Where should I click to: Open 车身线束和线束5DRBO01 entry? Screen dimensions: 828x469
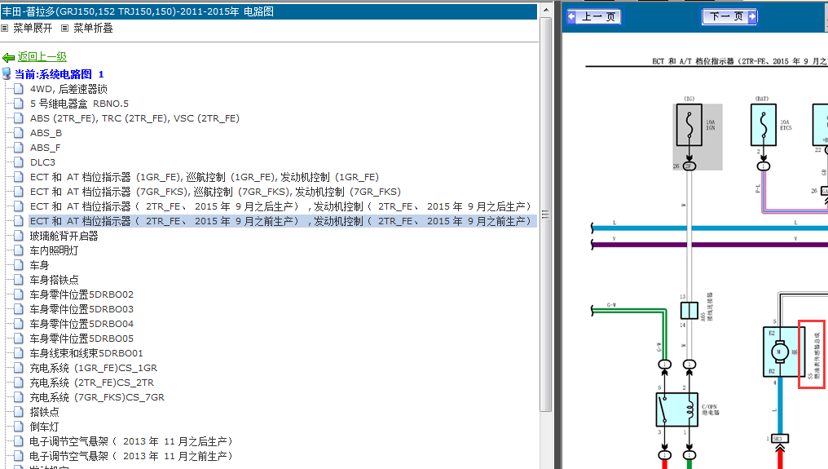tap(86, 353)
